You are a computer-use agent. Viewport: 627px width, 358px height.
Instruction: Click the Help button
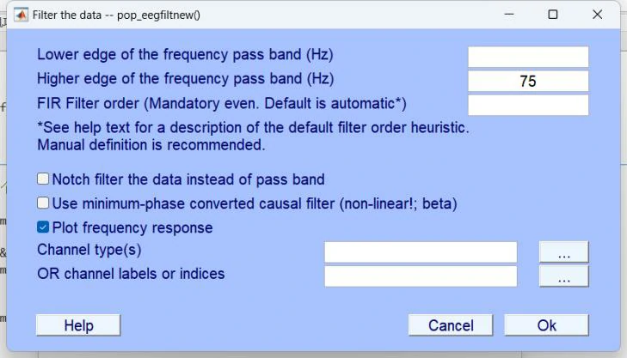click(78, 325)
